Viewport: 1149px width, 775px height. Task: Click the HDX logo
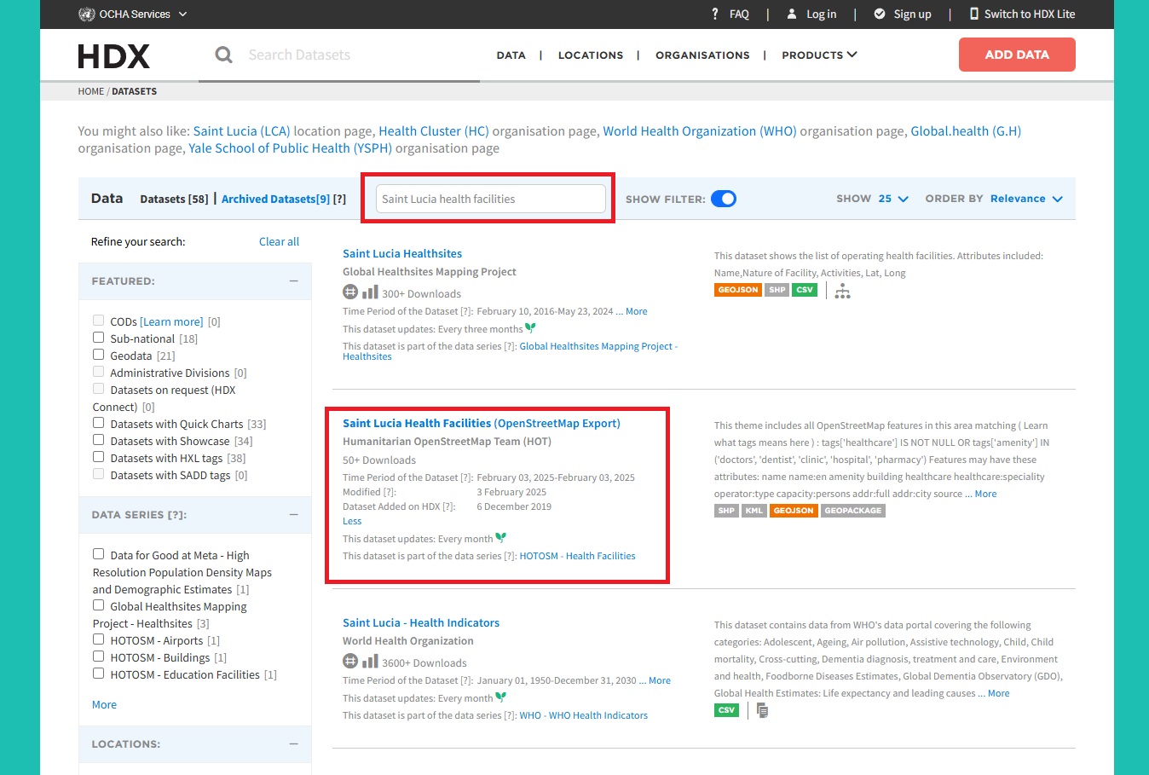[x=114, y=56]
